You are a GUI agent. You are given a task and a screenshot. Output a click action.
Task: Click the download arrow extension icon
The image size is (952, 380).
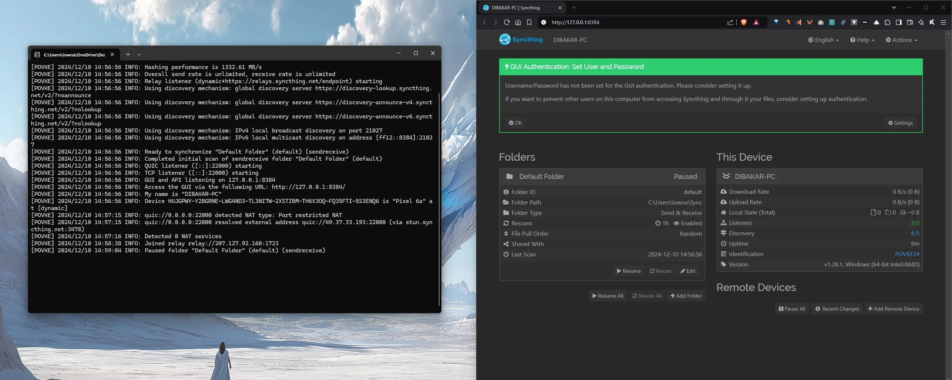tap(854, 22)
